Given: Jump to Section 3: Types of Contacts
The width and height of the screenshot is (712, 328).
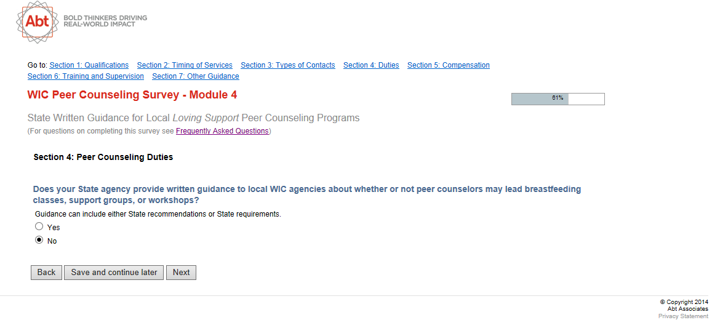Looking at the screenshot, I should [288, 65].
